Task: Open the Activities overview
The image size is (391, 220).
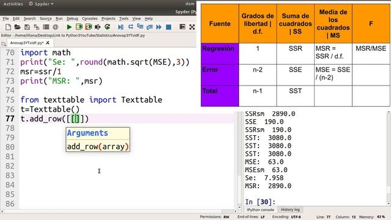Action: coord(13,4)
